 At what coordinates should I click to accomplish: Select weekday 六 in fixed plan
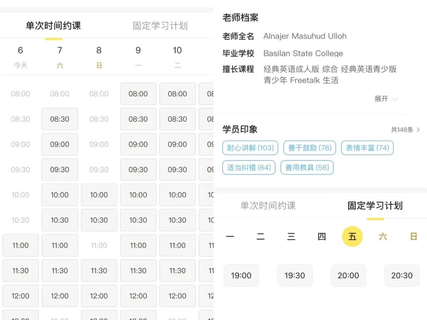coord(383,237)
